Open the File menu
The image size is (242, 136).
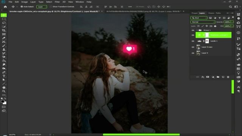(x=10, y=2)
